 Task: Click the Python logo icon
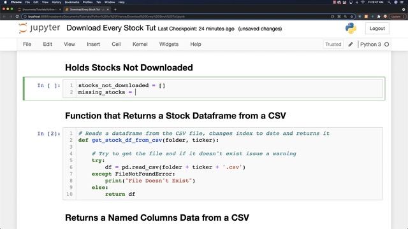[351, 28]
